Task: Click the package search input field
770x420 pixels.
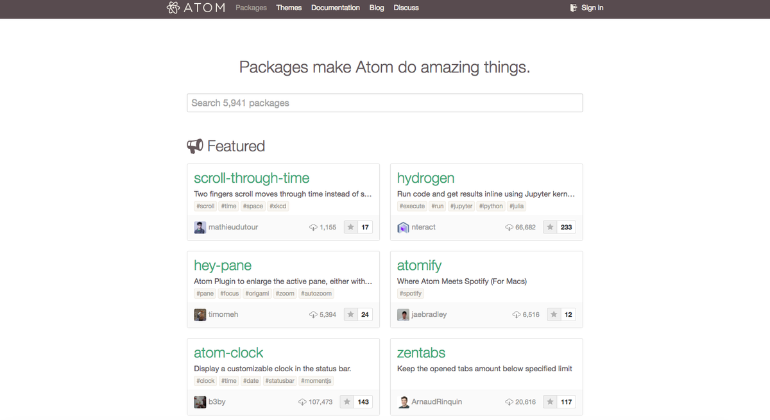Action: [384, 103]
